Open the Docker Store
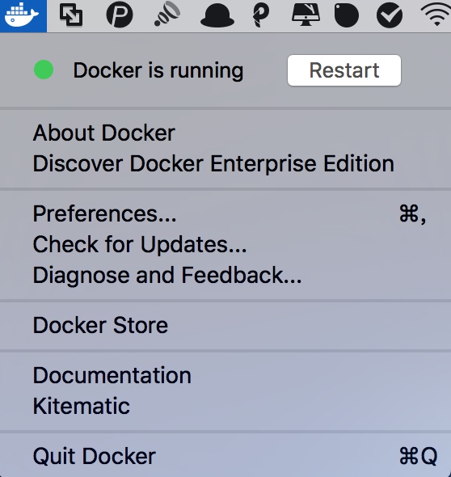451x477 pixels. pos(225,325)
